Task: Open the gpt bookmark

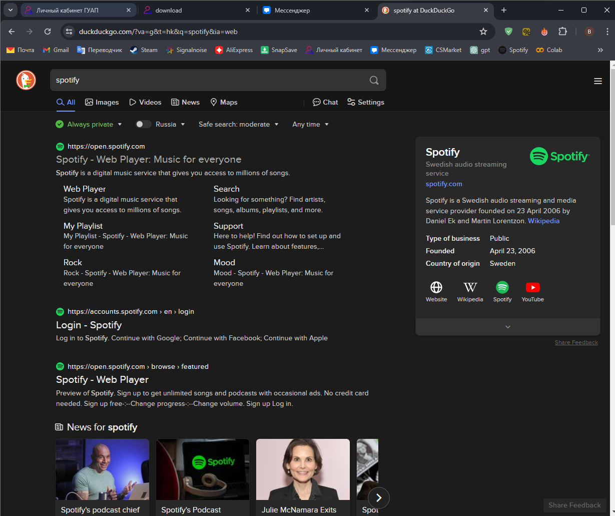Action: (x=480, y=50)
